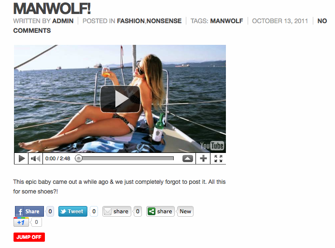Click the green share button
Image resolution: width=335 pixels, height=248 pixels.
click(x=160, y=211)
